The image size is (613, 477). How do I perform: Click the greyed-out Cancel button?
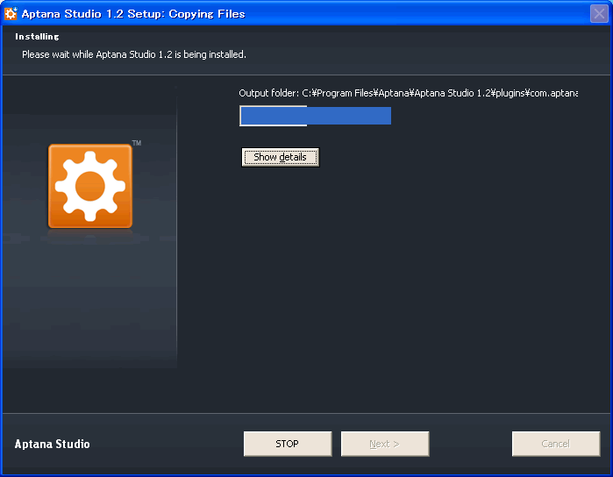coord(555,444)
